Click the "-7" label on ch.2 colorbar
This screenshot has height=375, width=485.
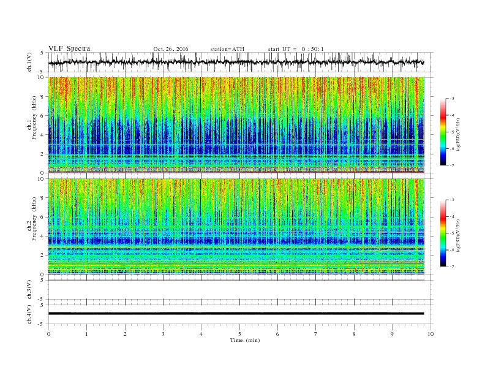click(452, 267)
